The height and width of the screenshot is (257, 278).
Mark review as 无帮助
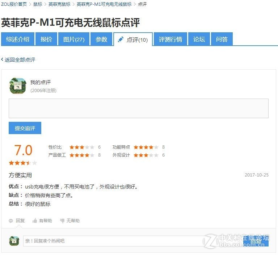(x=73, y=221)
